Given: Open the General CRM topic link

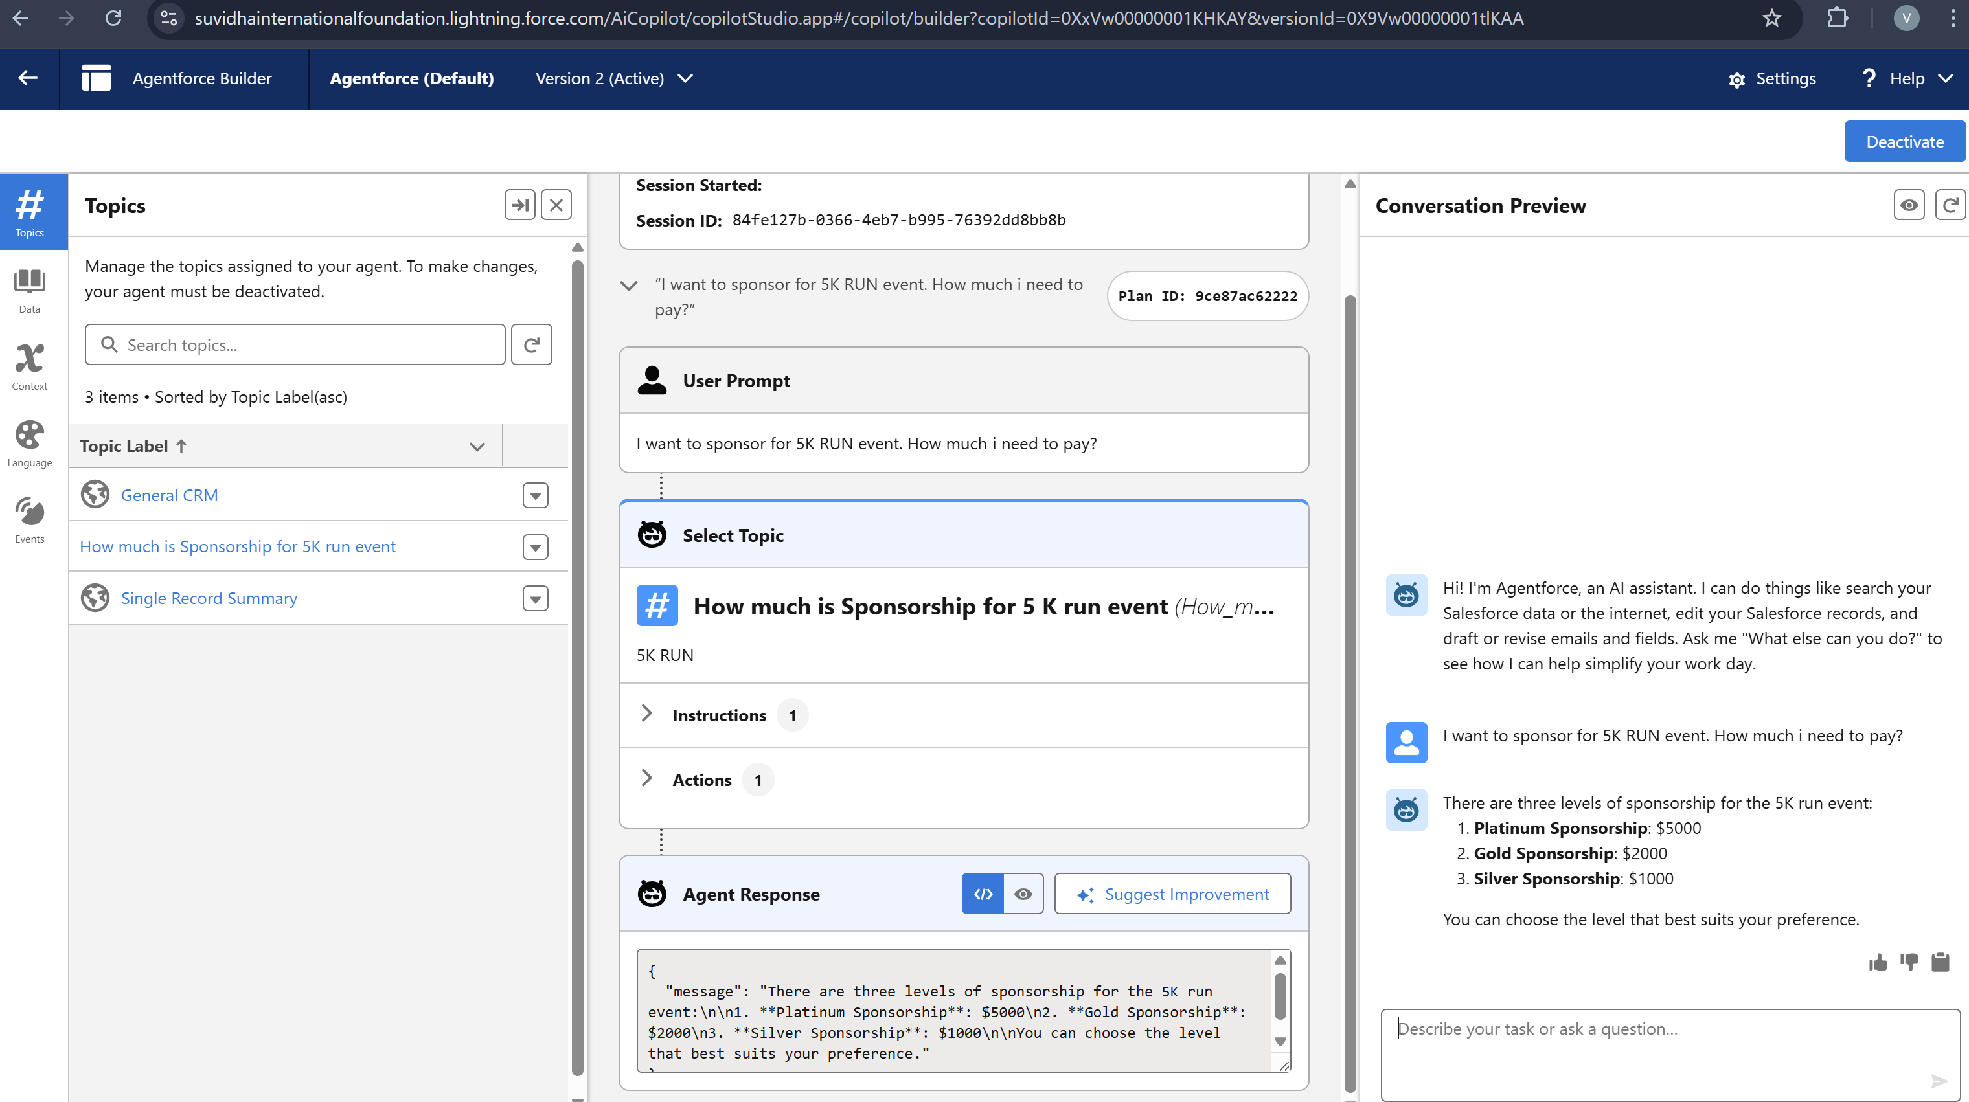Looking at the screenshot, I should 169,495.
